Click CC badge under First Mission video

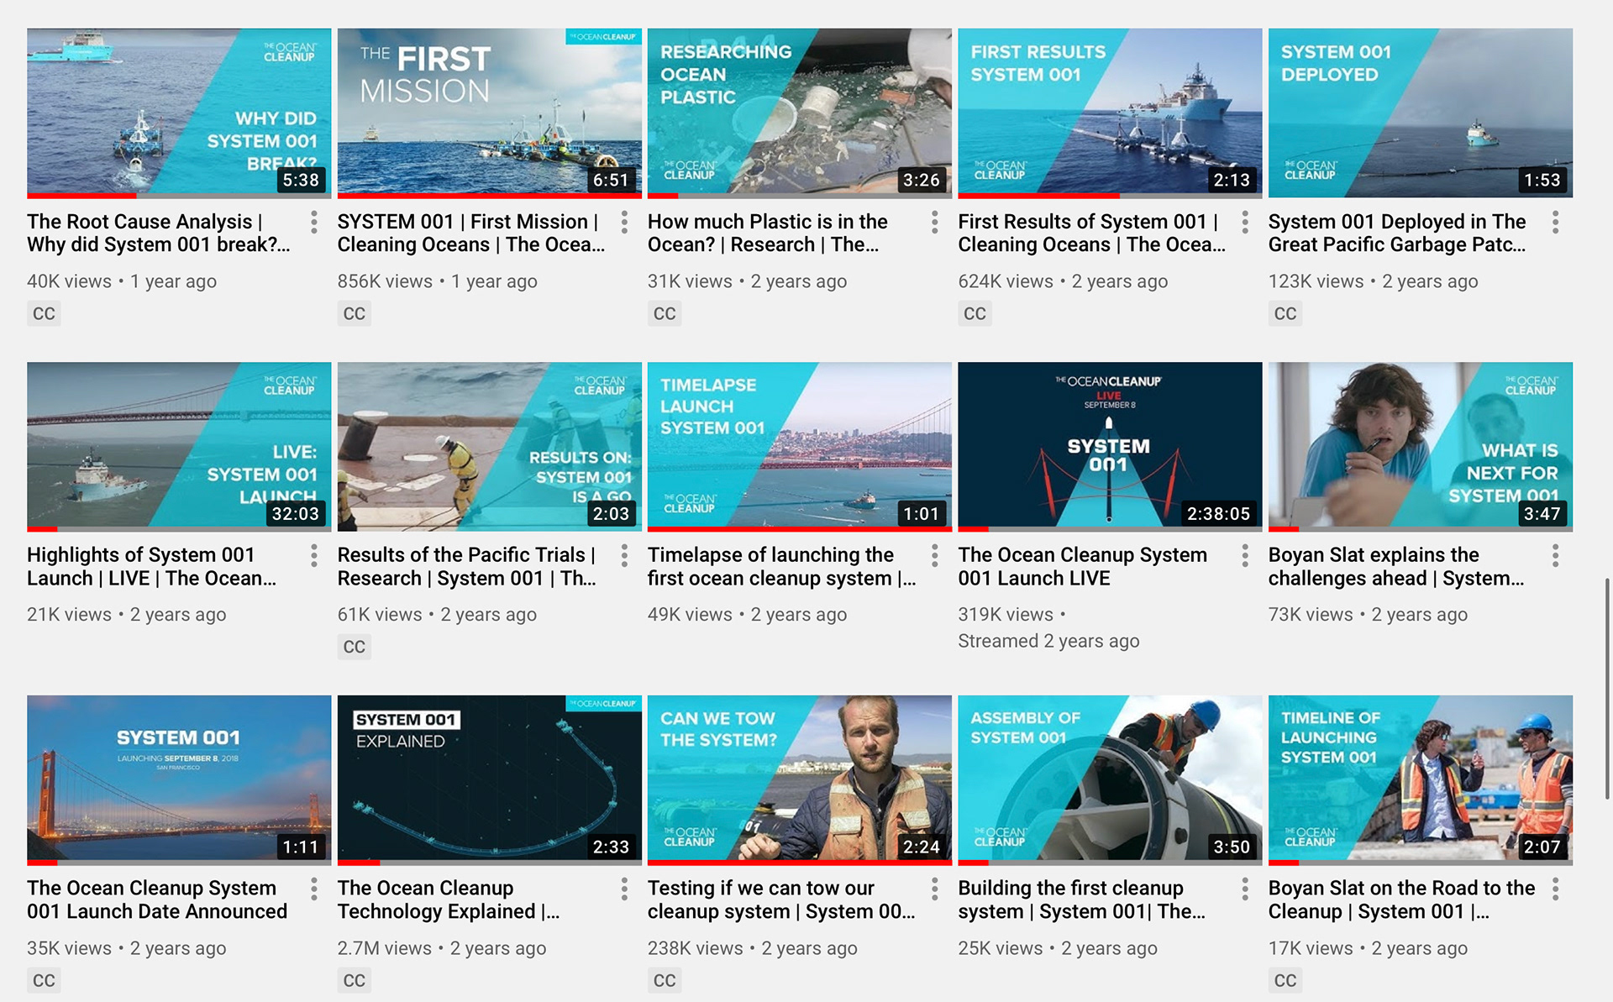point(354,314)
